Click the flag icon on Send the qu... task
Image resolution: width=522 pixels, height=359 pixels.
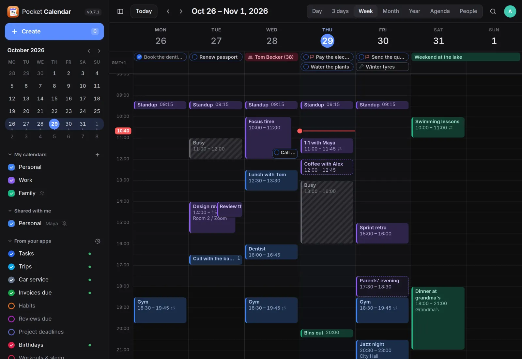point(367,57)
